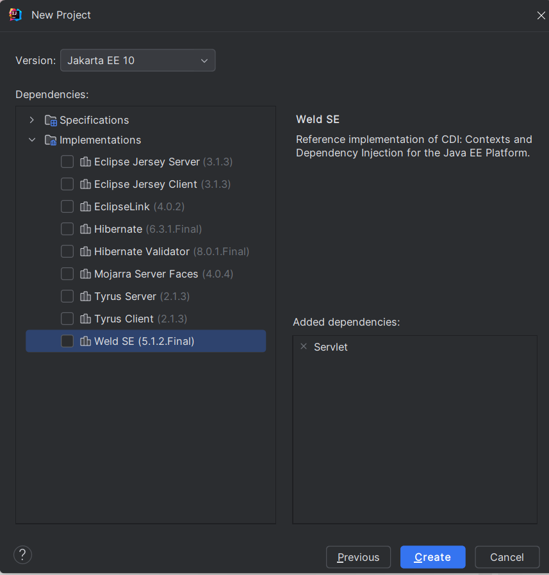The width and height of the screenshot is (549, 575).
Task: Select the Tyrus Server (2.1.3) row text
Action: tap(142, 296)
